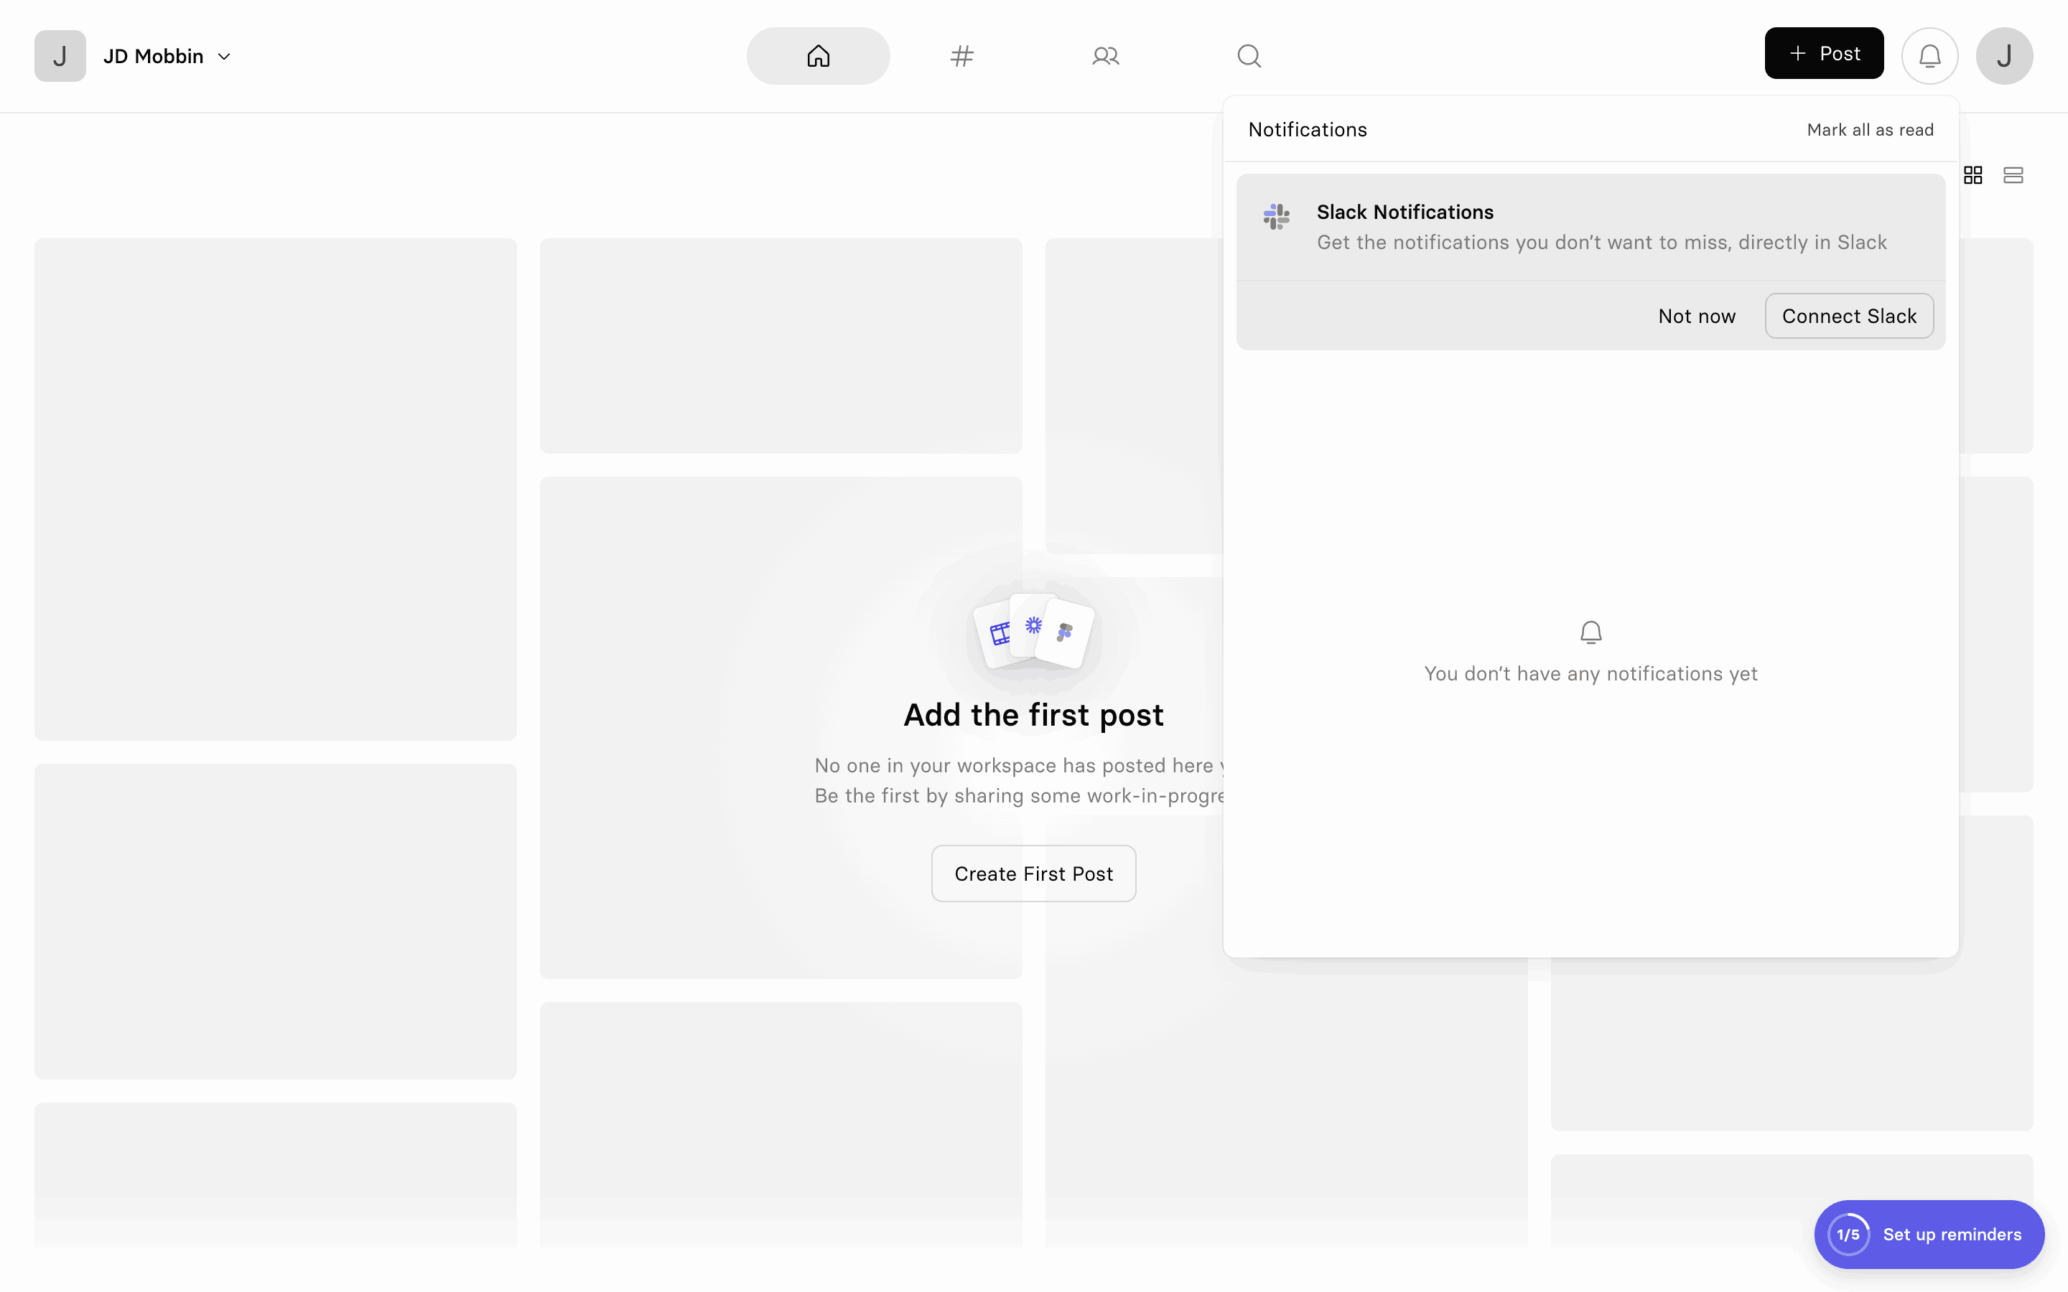Click the JD workspace avatar in top left

(59, 55)
